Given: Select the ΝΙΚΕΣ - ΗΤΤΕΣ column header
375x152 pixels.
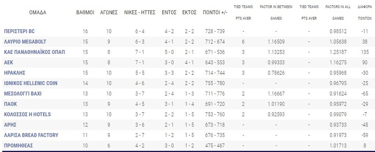Looking at the screenshot, I should pos(139,12).
